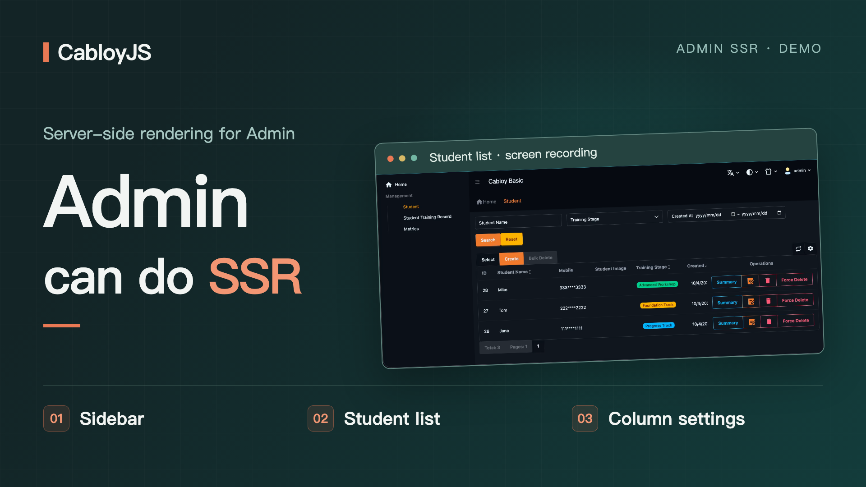Viewport: 866px width, 487px height.
Task: Go to page 1 in pagination
Action: pos(538,346)
